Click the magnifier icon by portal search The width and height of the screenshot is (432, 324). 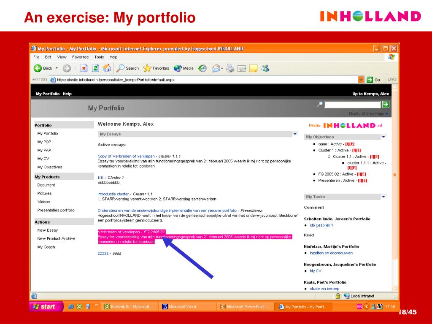(x=320, y=105)
